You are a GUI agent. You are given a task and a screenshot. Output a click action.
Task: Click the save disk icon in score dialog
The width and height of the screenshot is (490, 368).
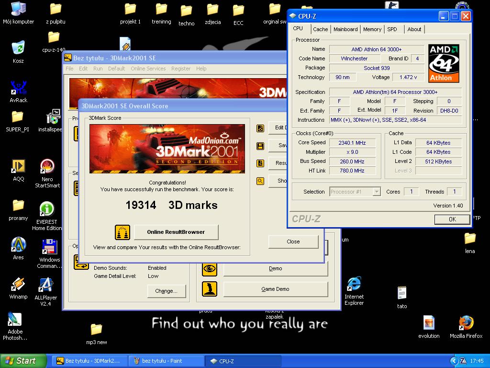(260, 146)
